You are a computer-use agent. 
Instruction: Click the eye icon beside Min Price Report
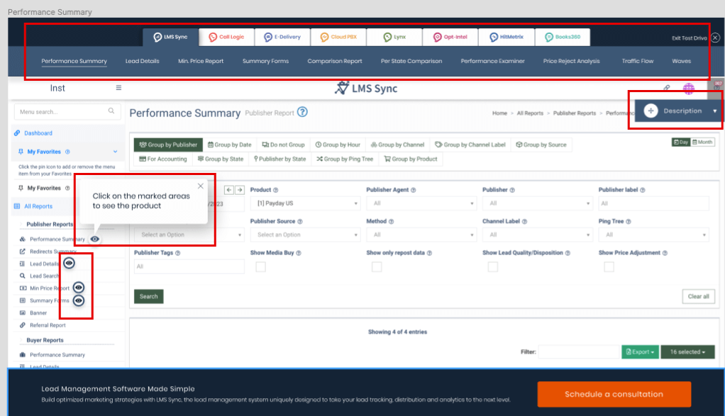pyautogui.click(x=79, y=288)
